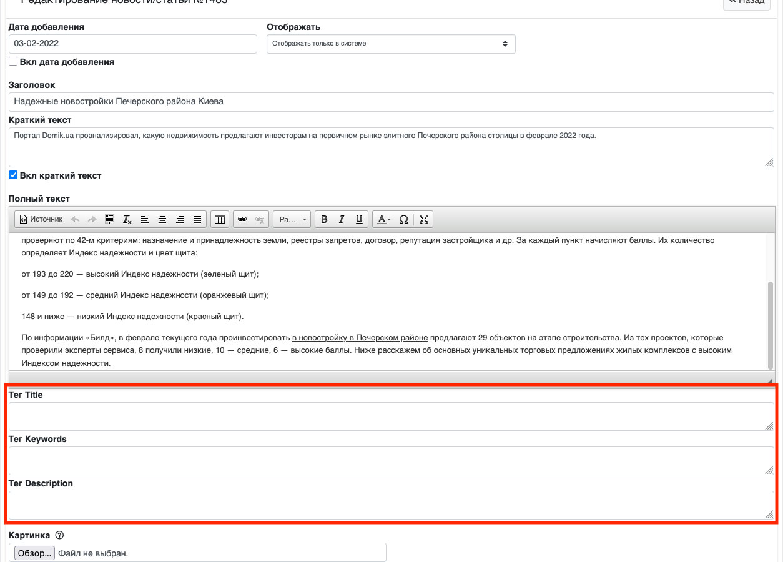Click the insert link icon

[x=242, y=219]
